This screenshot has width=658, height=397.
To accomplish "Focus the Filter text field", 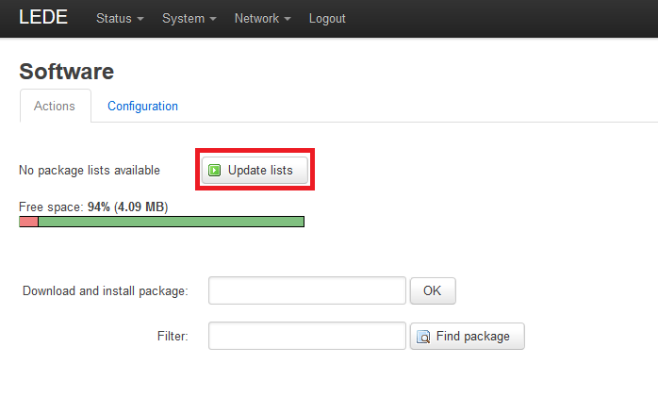I will (307, 336).
